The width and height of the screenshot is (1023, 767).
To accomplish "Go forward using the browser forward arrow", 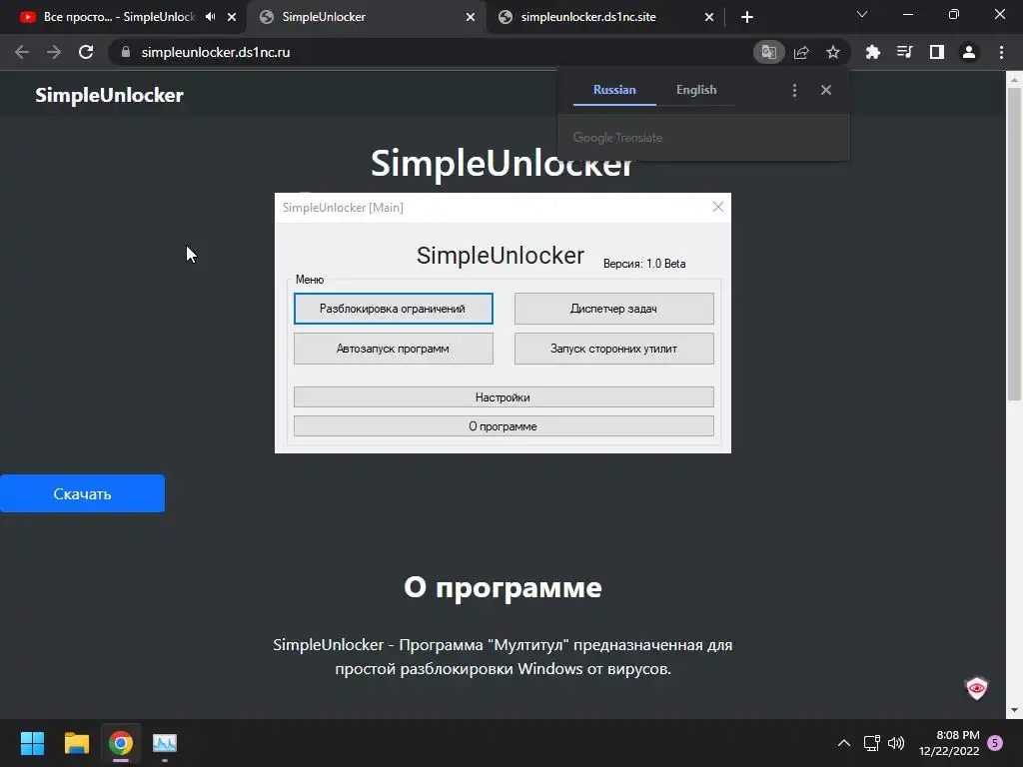I will (54, 52).
